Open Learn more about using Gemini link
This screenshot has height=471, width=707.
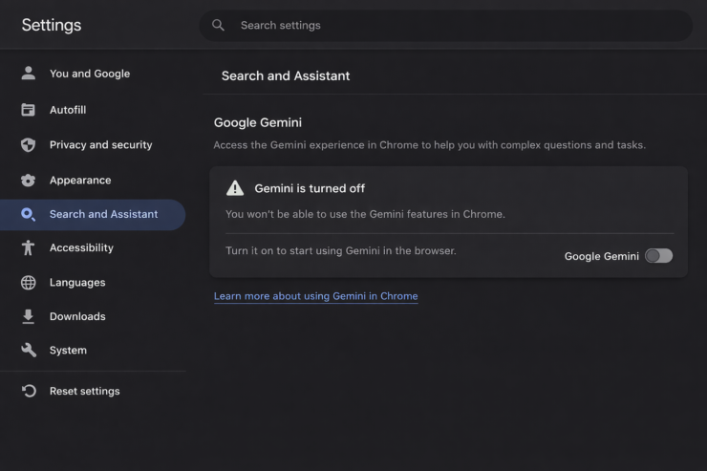pyautogui.click(x=315, y=296)
